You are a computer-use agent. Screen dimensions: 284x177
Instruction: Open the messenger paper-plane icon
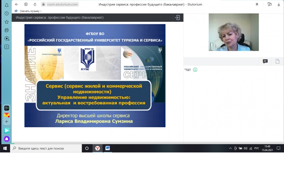point(7,130)
